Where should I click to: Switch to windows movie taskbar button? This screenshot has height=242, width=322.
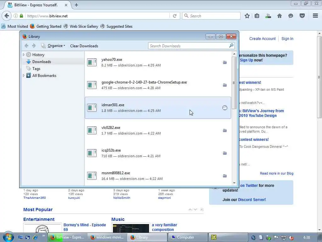coord(107,238)
